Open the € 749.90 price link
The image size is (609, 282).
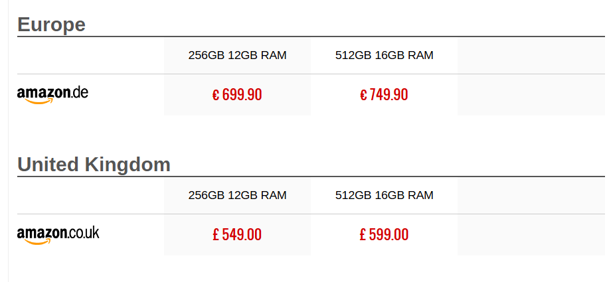pos(384,95)
